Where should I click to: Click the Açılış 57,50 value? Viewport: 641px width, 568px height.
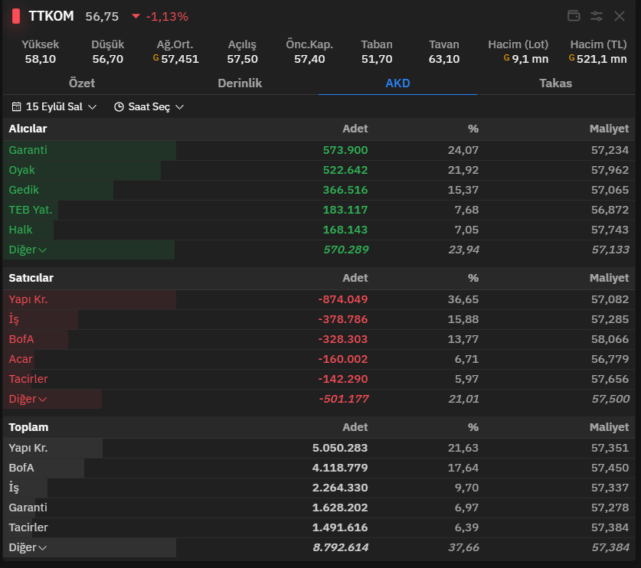coord(242,59)
